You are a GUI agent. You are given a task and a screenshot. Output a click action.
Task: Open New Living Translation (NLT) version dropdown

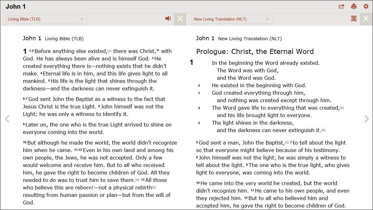click(x=232, y=19)
